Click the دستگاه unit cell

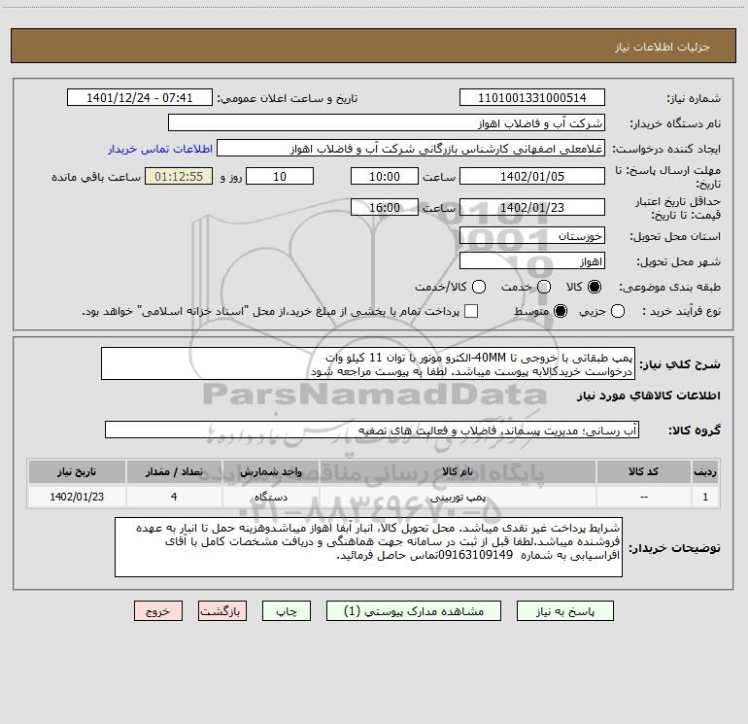[x=270, y=497]
